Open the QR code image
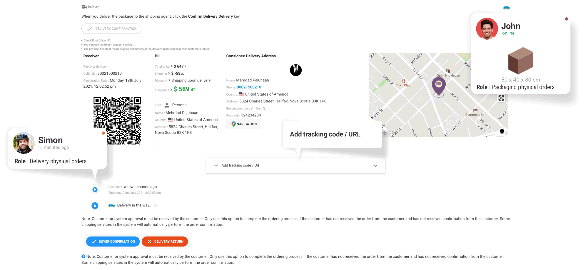 coord(117,121)
